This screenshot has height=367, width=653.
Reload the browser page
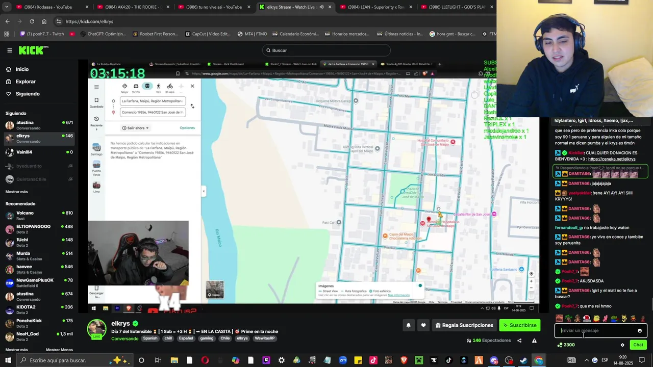point(32,21)
